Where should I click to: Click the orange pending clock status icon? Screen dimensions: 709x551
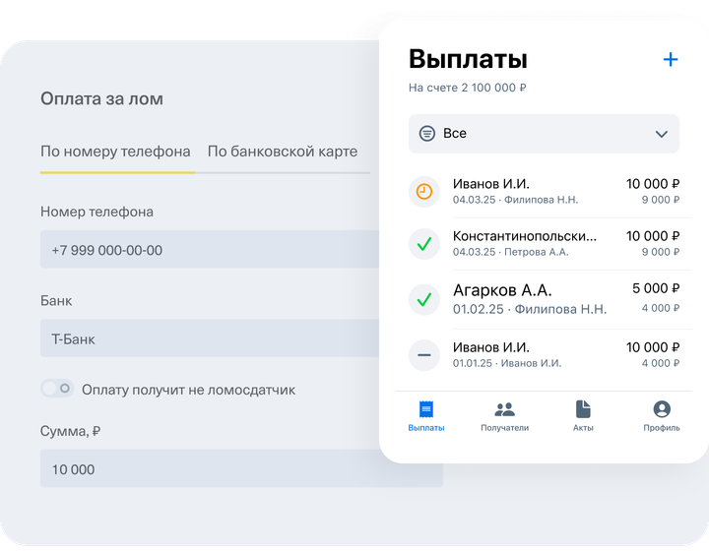click(x=424, y=192)
